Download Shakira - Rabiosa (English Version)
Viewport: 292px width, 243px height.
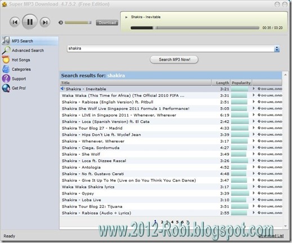tap(269, 102)
